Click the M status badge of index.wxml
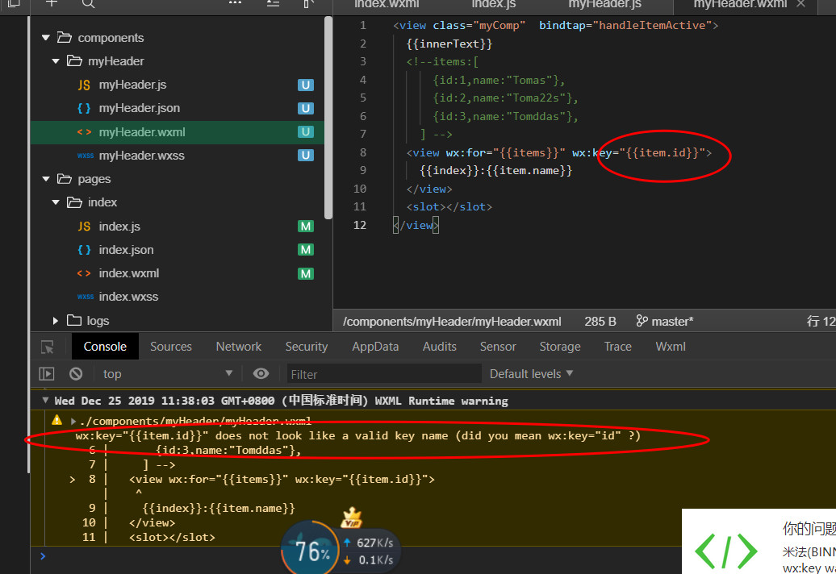 click(306, 273)
